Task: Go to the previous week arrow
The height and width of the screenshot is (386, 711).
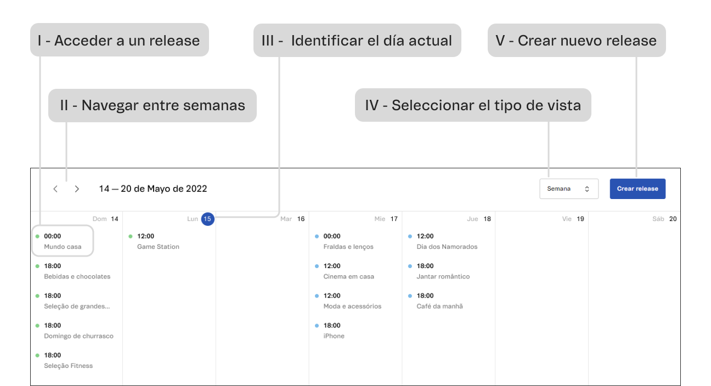Action: tap(55, 189)
